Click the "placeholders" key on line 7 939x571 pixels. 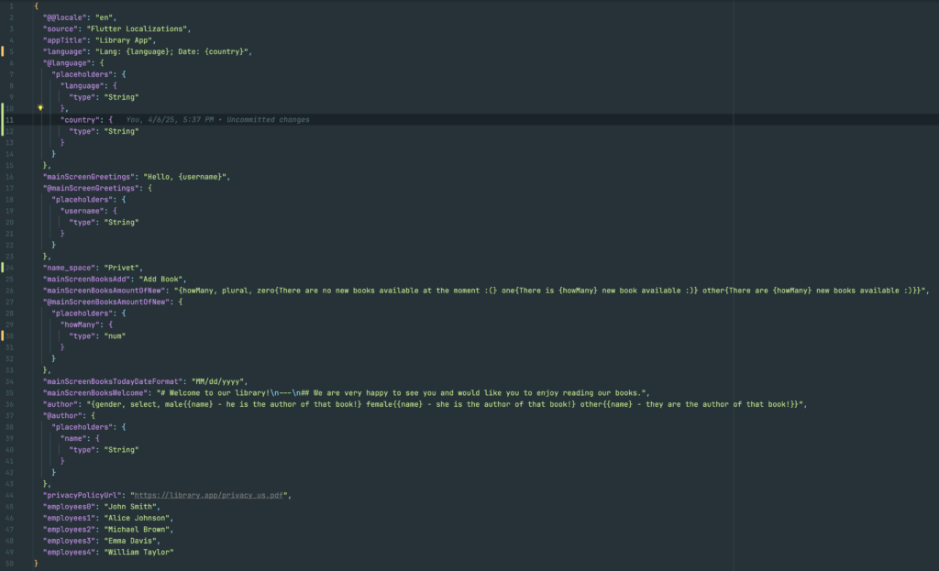click(83, 74)
